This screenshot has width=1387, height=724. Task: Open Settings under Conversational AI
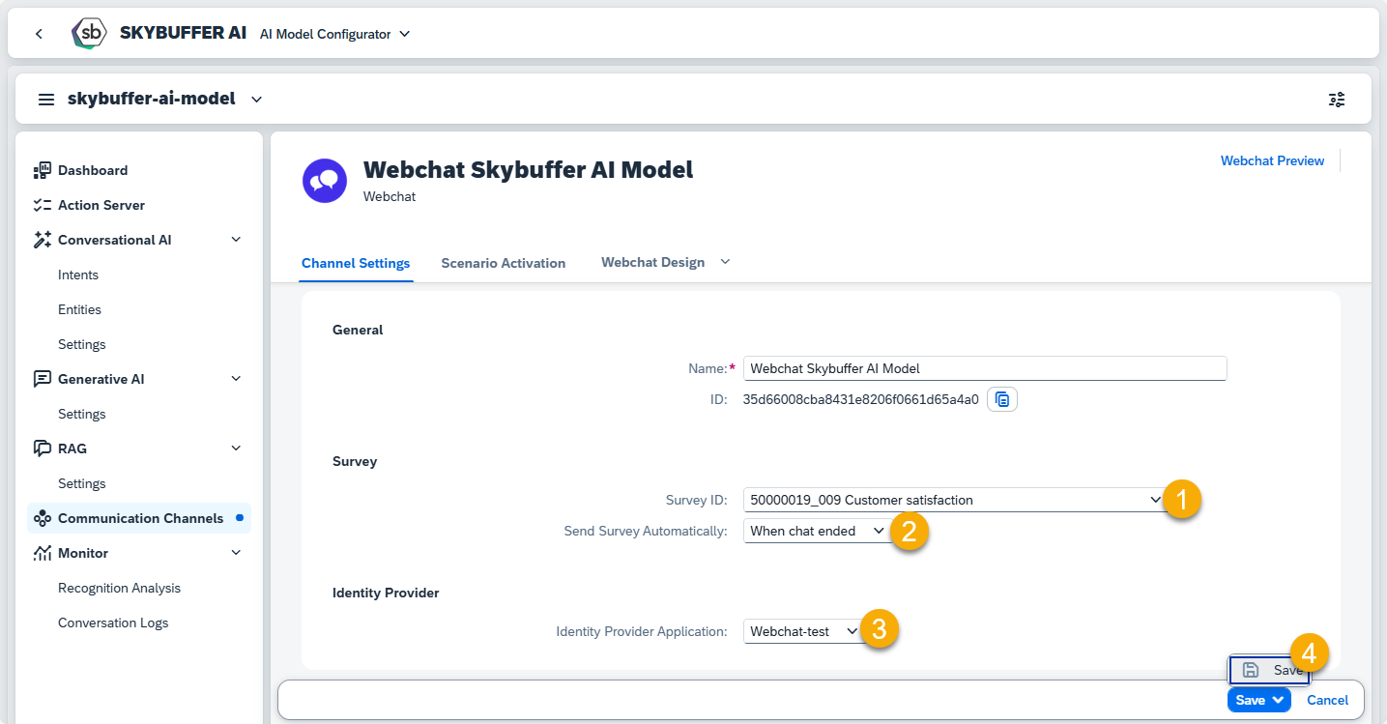82,344
